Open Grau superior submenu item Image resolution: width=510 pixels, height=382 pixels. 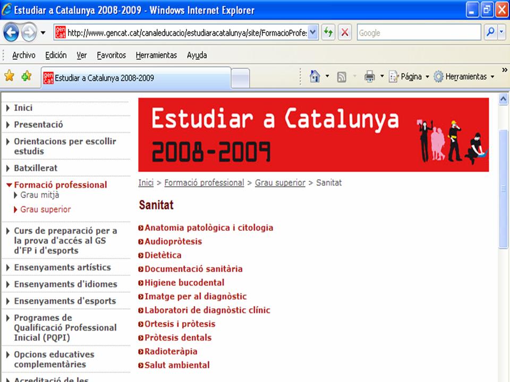click(x=45, y=210)
